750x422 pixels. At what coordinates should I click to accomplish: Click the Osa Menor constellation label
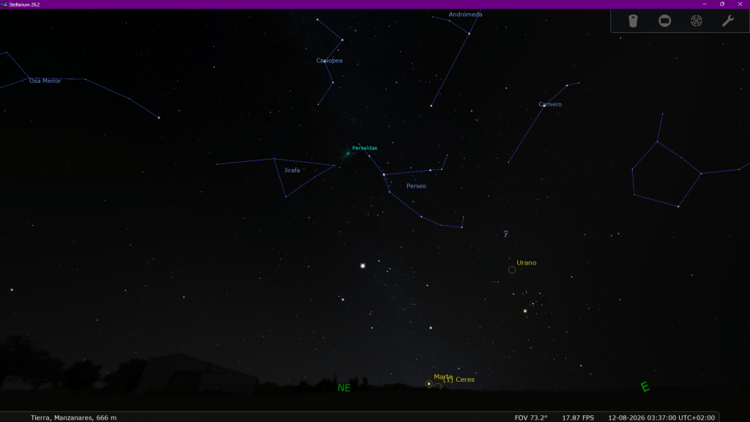pos(45,81)
